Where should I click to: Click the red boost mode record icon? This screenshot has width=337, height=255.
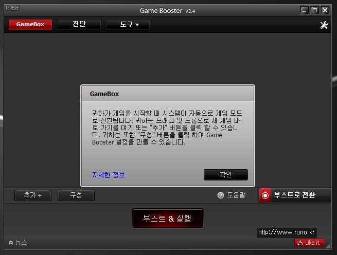click(265, 195)
